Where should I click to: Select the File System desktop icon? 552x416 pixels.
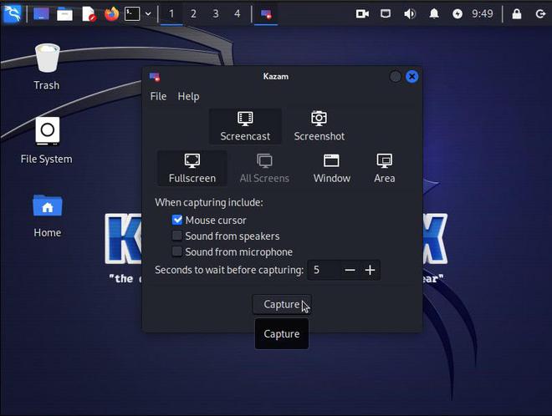point(47,140)
